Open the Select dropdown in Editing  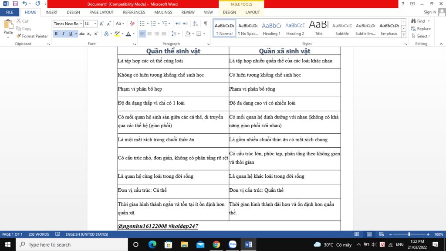421,36
